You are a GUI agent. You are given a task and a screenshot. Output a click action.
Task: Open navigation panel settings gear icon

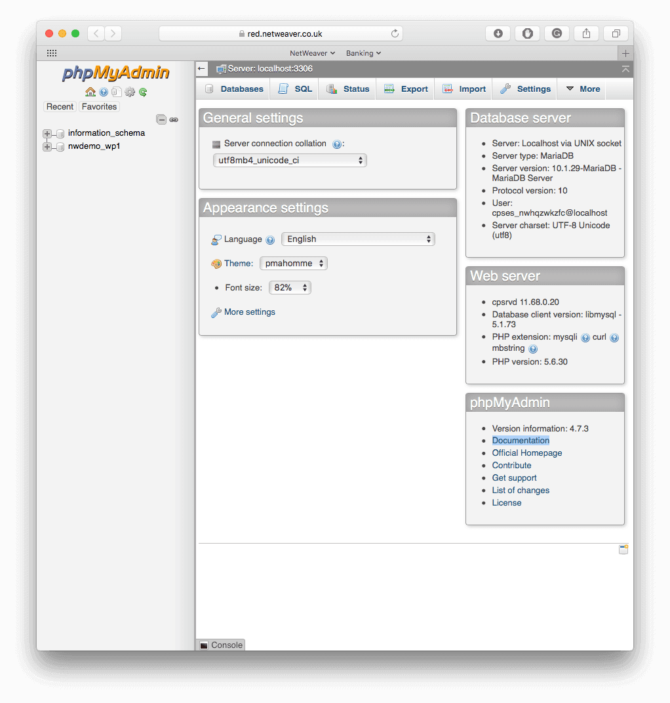point(130,92)
